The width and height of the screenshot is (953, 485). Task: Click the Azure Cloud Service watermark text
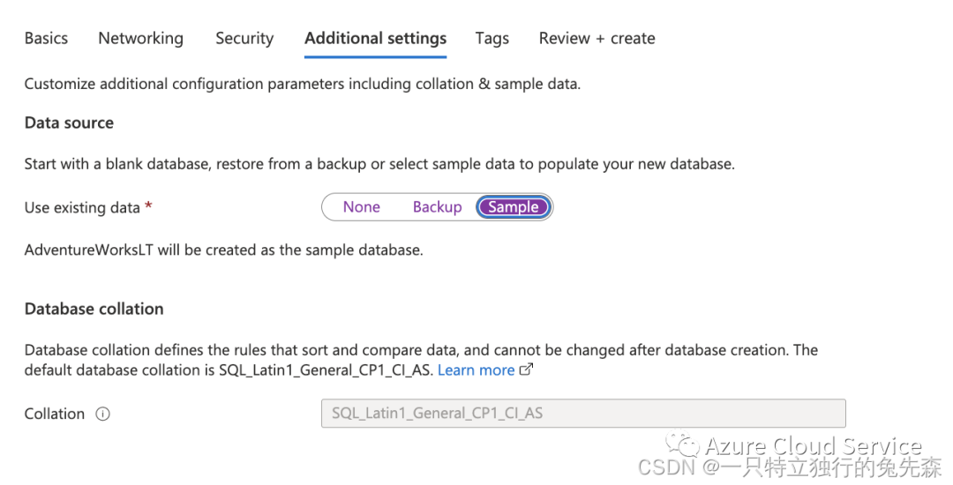[x=813, y=446]
